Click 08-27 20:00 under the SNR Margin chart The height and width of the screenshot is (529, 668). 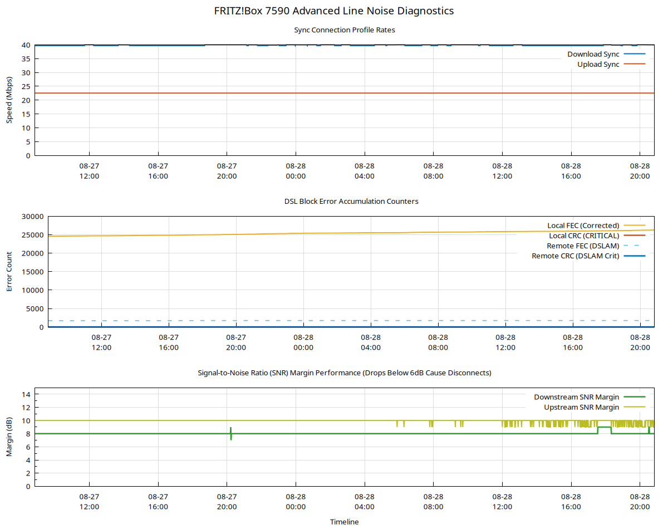click(x=227, y=502)
